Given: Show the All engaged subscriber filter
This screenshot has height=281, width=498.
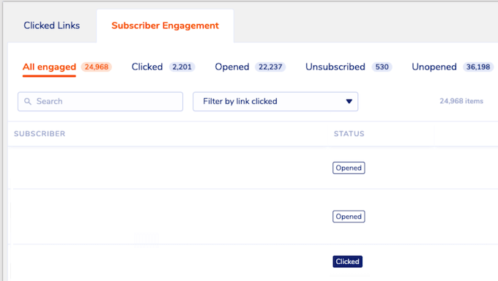Looking at the screenshot, I should [x=49, y=67].
